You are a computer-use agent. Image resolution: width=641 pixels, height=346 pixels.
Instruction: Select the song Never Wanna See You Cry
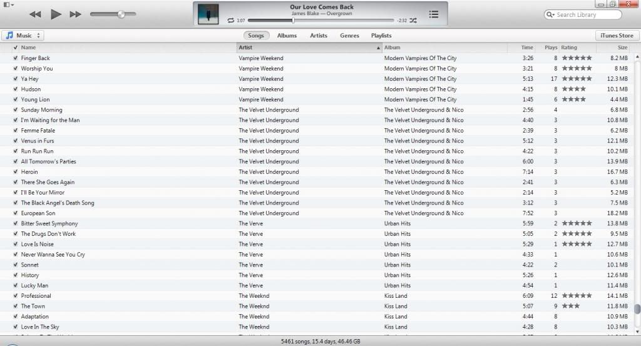tap(53, 255)
